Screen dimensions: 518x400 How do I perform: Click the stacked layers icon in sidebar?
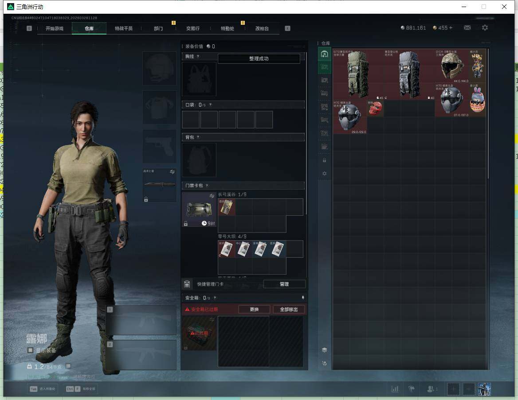coord(324,350)
